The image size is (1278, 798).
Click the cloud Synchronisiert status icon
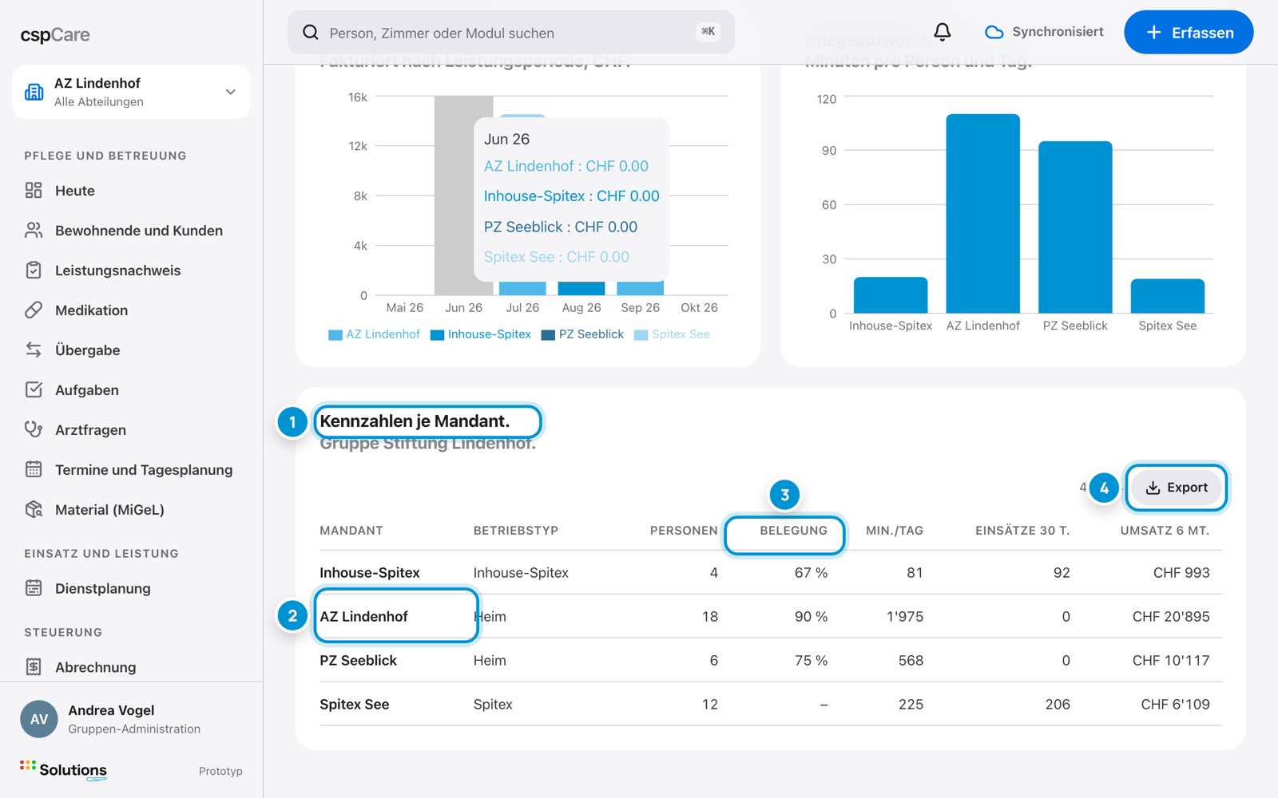click(x=994, y=32)
